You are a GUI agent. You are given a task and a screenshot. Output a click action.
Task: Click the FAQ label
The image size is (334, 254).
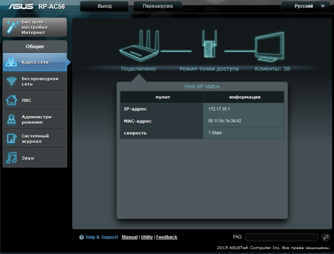tap(237, 237)
